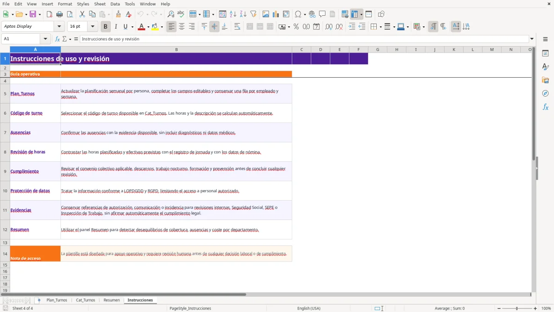Open Find and Replace icon

tap(171, 14)
